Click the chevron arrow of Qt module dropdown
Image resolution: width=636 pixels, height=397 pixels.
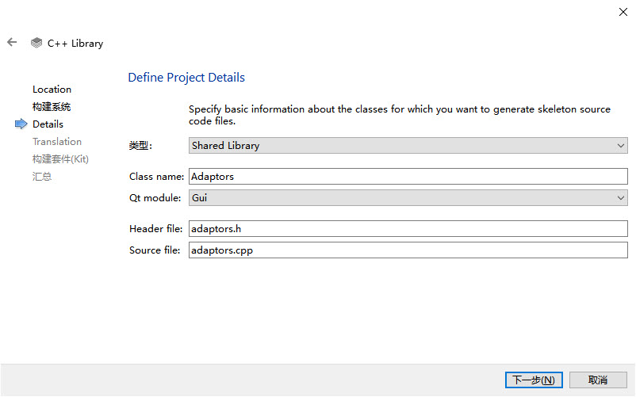click(x=621, y=197)
